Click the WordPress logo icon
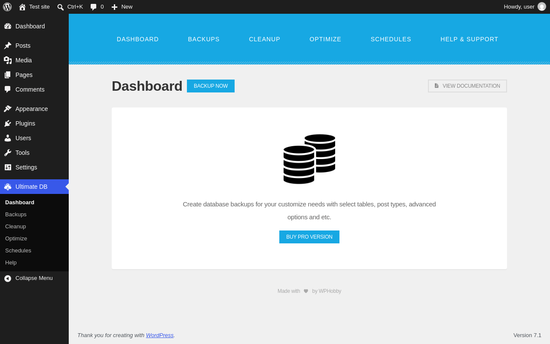The height and width of the screenshot is (344, 550). 7,7
